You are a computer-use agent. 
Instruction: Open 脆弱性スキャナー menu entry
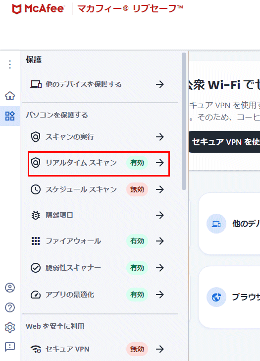point(99,268)
